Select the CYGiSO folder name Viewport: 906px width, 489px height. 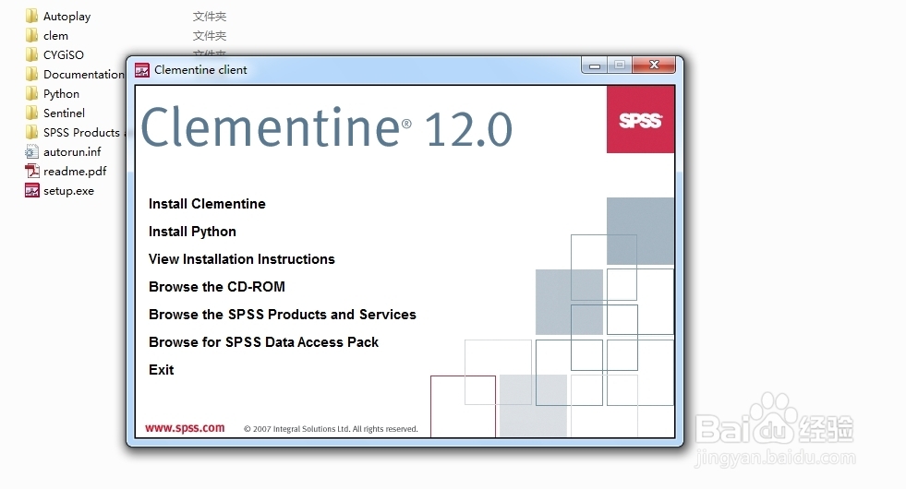click(64, 54)
